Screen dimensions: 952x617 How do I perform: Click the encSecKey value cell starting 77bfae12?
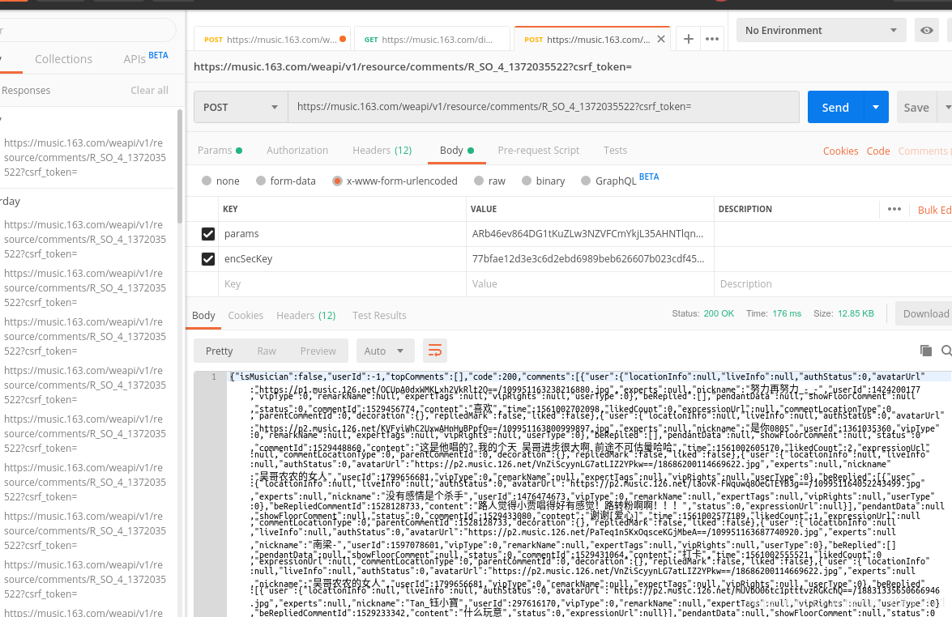590,259
